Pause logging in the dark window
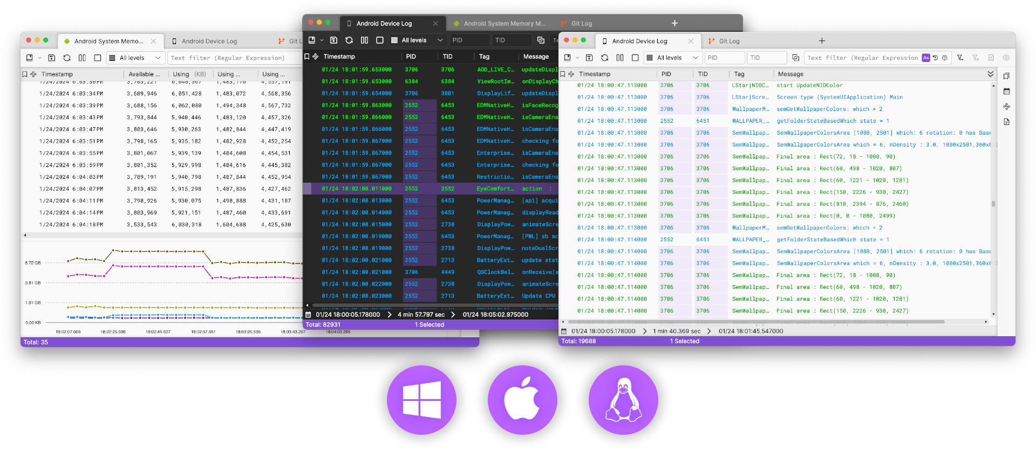The image size is (1036, 458). (364, 40)
